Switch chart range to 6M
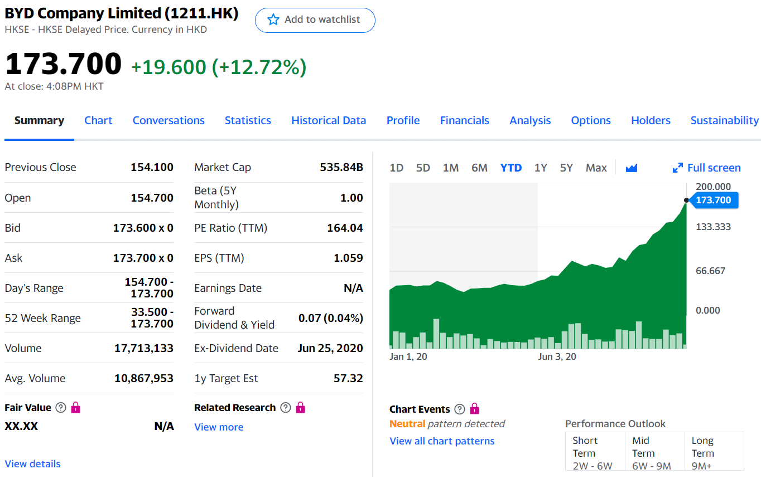 coord(479,168)
